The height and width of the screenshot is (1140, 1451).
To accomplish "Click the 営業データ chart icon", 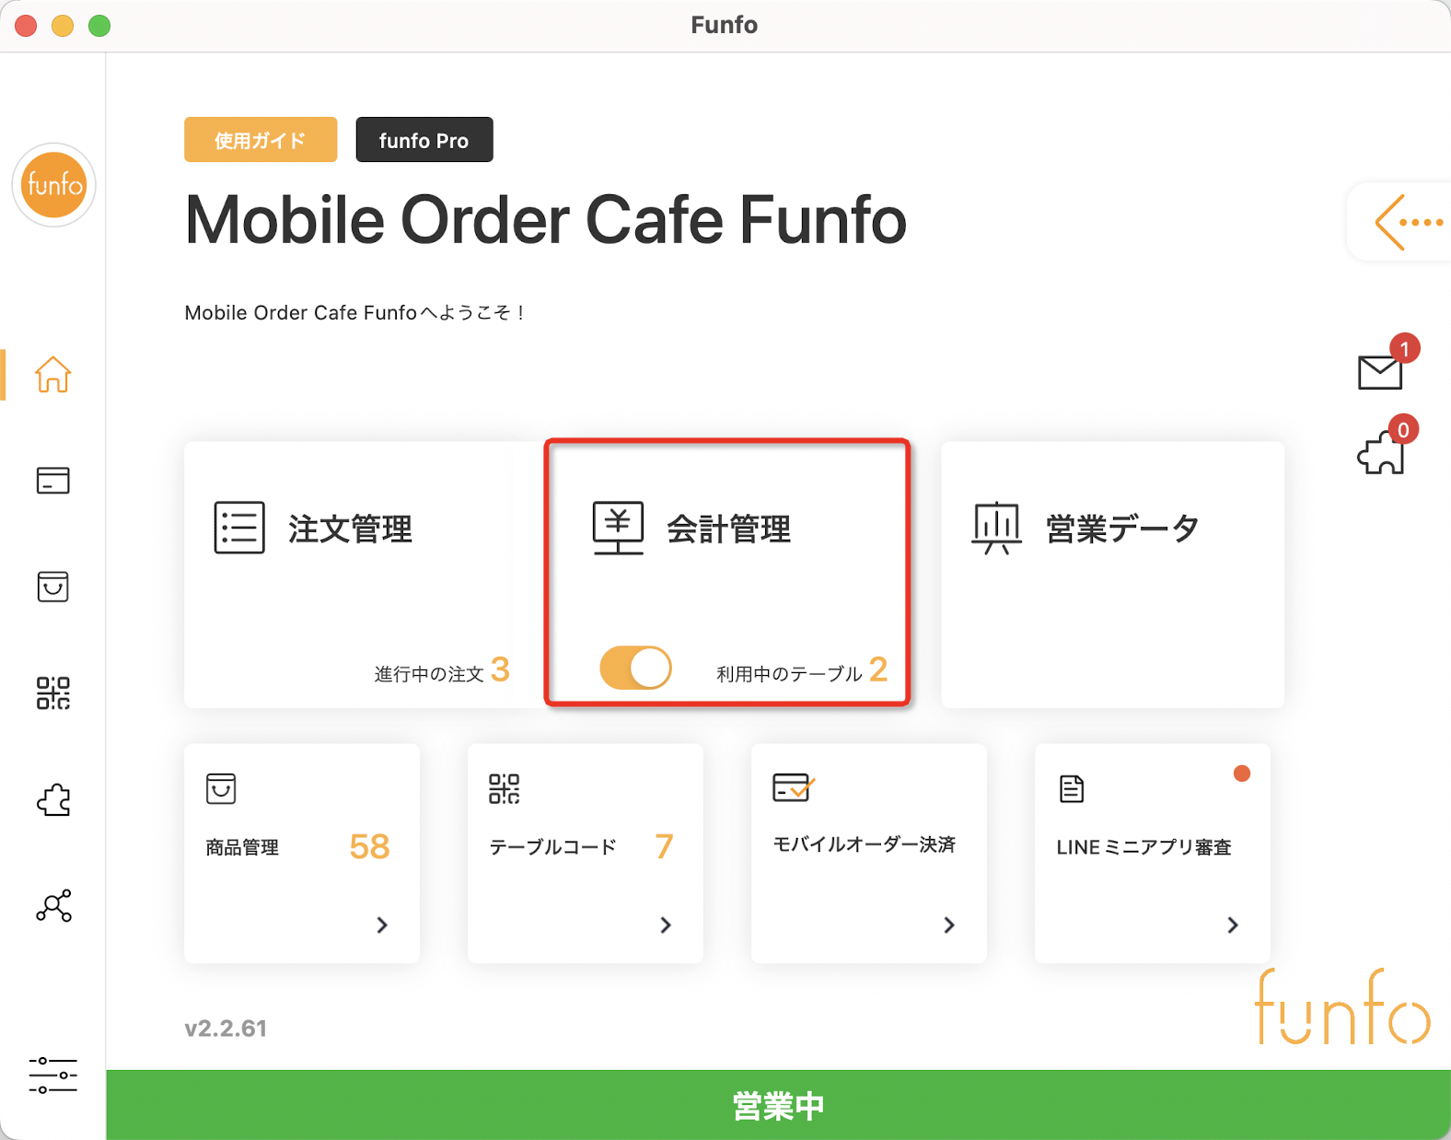I will [996, 529].
